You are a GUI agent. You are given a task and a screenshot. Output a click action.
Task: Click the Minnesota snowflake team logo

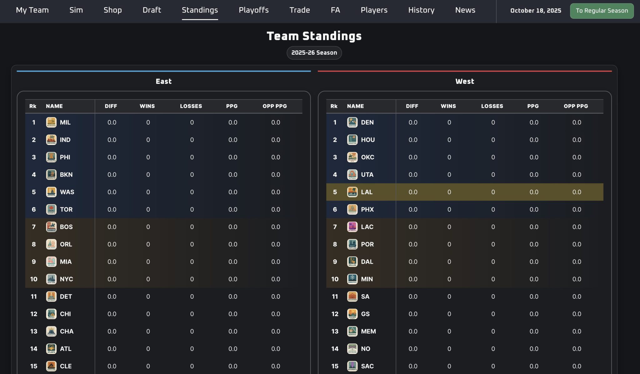pos(352,279)
